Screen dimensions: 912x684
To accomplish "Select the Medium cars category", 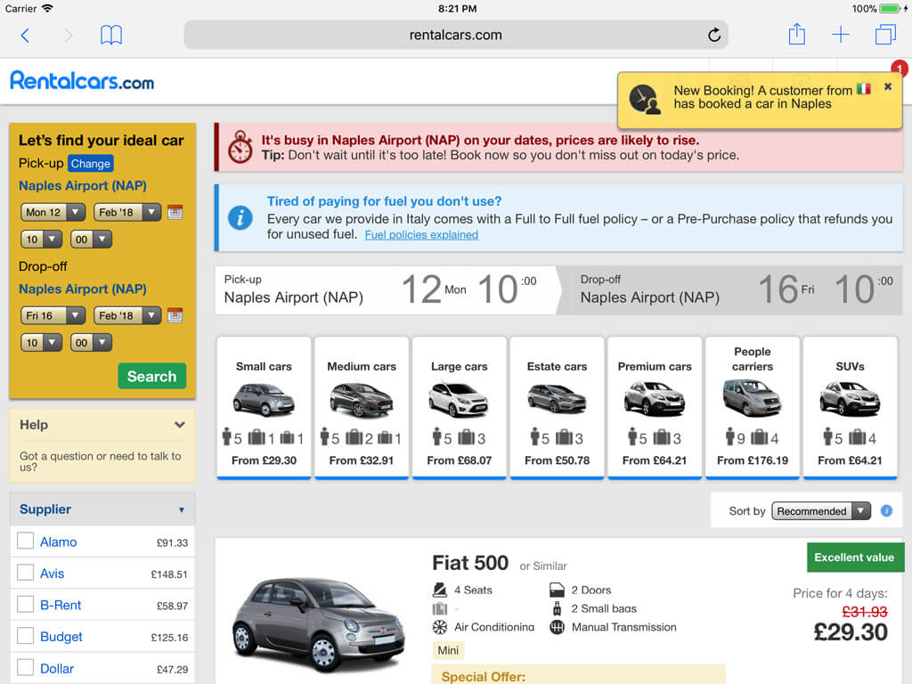I will click(x=362, y=408).
